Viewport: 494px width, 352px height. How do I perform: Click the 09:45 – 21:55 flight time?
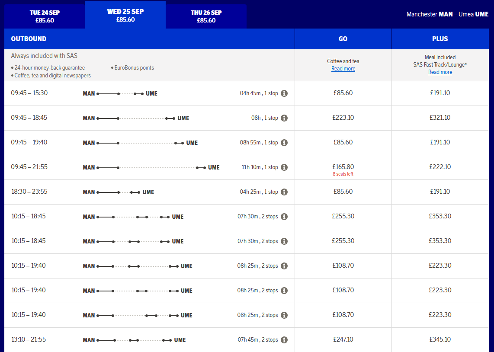pos(29,167)
